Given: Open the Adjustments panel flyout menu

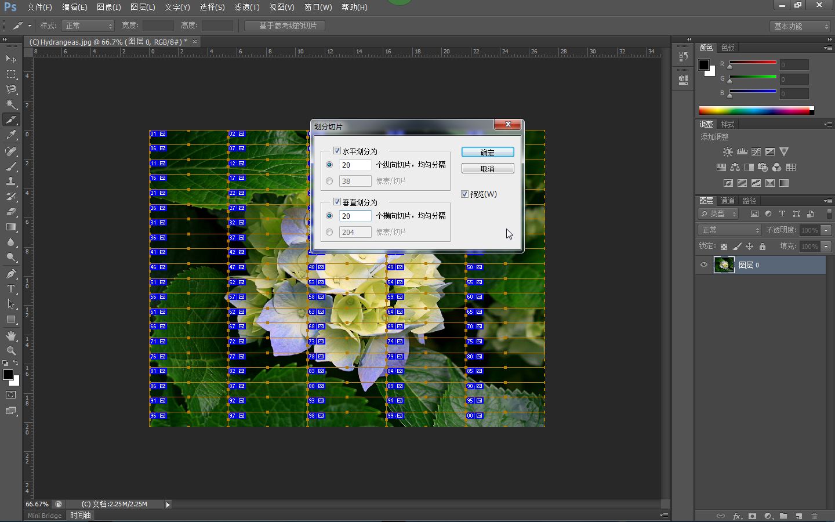Looking at the screenshot, I should tap(827, 124).
